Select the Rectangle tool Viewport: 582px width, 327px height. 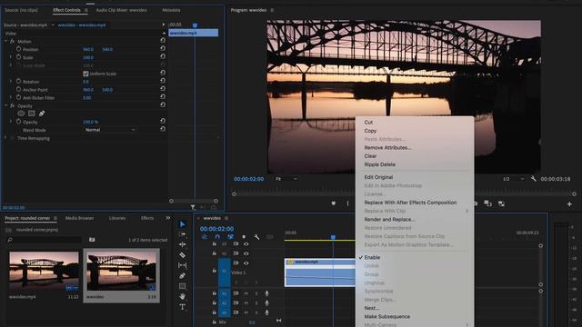click(x=182, y=286)
